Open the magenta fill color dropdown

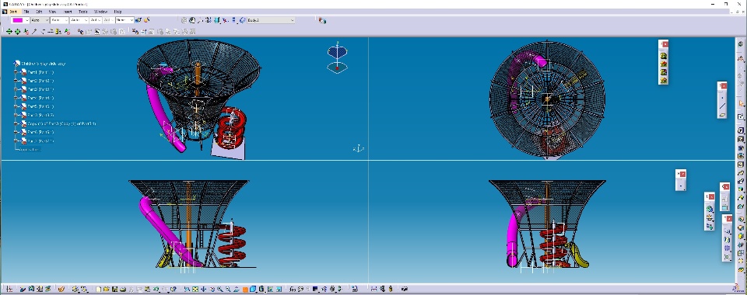[20, 20]
